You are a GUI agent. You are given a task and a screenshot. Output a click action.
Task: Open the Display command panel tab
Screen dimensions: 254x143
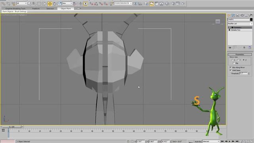tap(246, 15)
